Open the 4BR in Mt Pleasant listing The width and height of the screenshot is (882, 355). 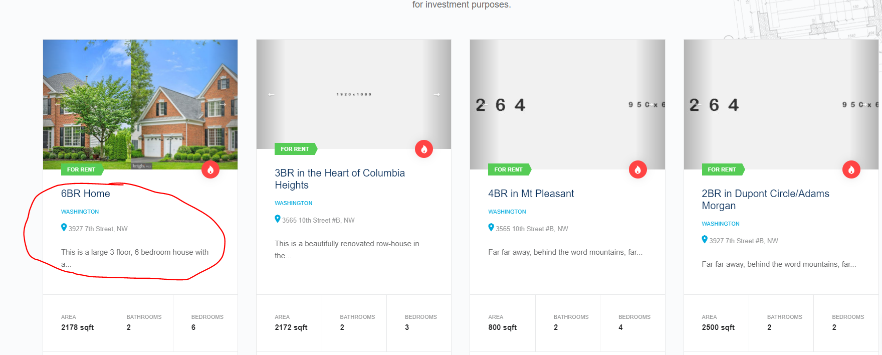pos(531,194)
